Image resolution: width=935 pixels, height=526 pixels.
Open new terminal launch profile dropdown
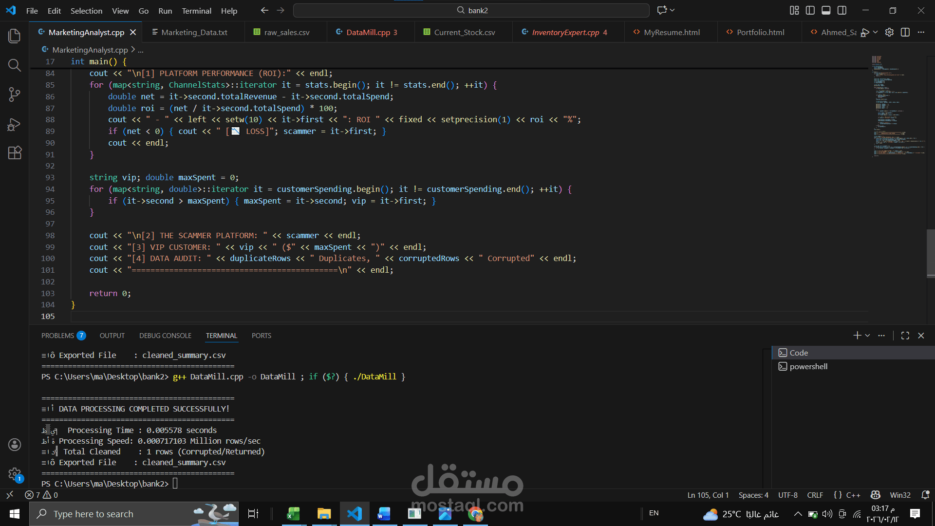[868, 336]
